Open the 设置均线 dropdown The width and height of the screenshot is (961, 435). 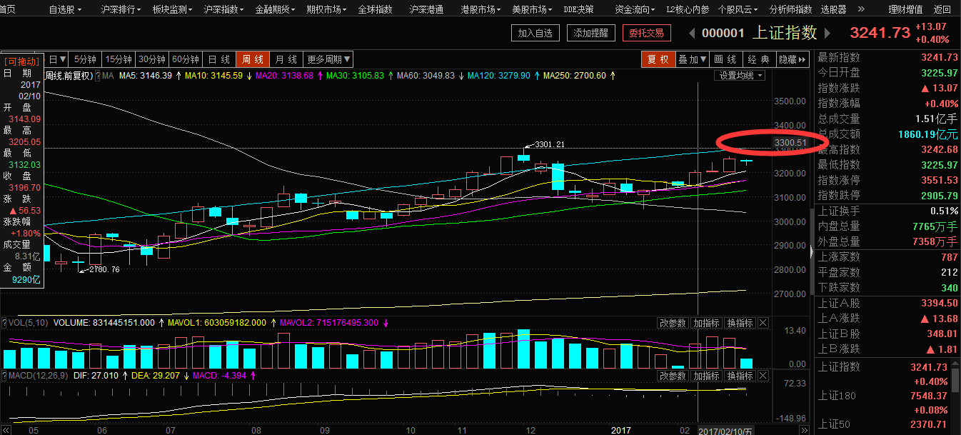point(740,76)
